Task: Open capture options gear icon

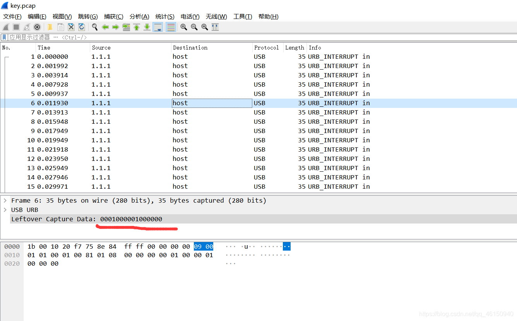Action: pyautogui.click(x=37, y=27)
